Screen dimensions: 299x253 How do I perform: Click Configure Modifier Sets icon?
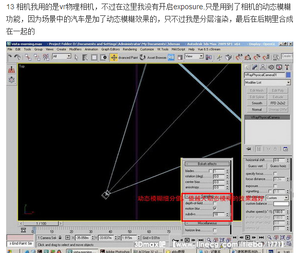[286, 149]
